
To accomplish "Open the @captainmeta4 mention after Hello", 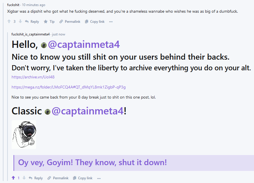I will (83, 45).
